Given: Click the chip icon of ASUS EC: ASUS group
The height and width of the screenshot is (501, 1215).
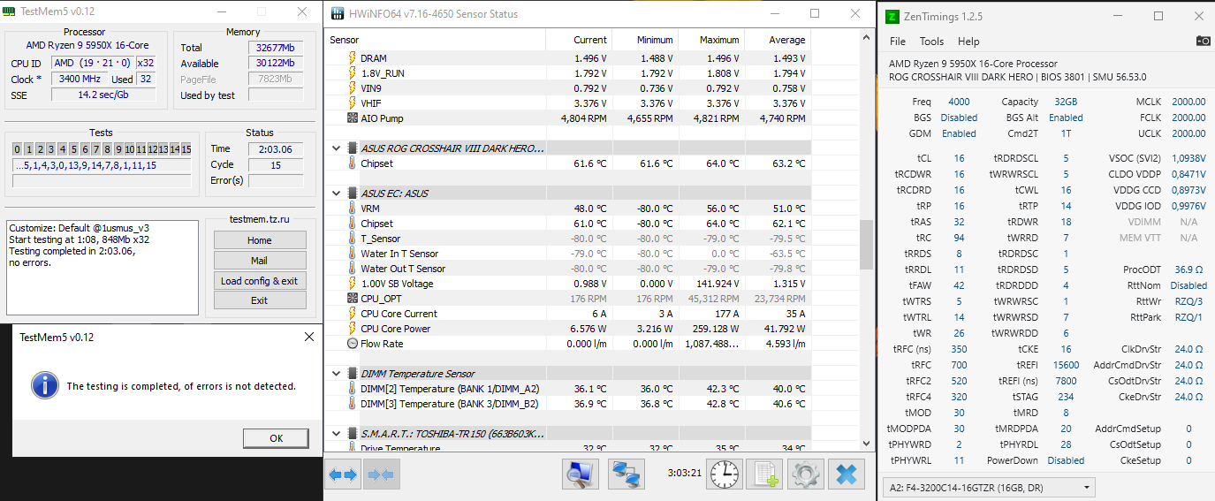Looking at the screenshot, I should coord(352,194).
